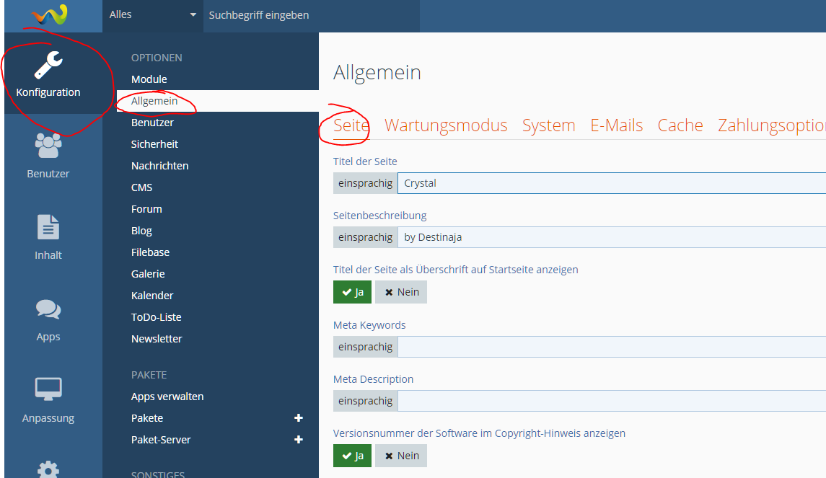The image size is (826, 478).
Task: Click the Apps speech bubbles icon
Action: (48, 310)
